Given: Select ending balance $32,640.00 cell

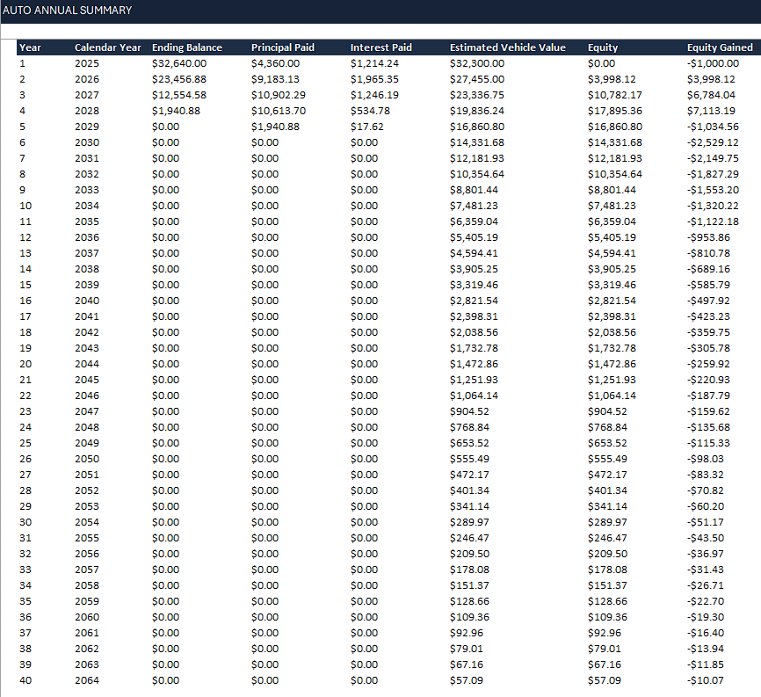Looking at the screenshot, I should tap(179, 63).
